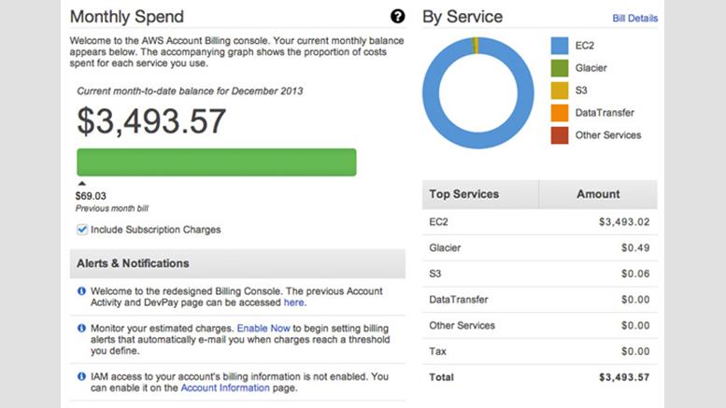Click the Other Services row in services table

pos(539,325)
